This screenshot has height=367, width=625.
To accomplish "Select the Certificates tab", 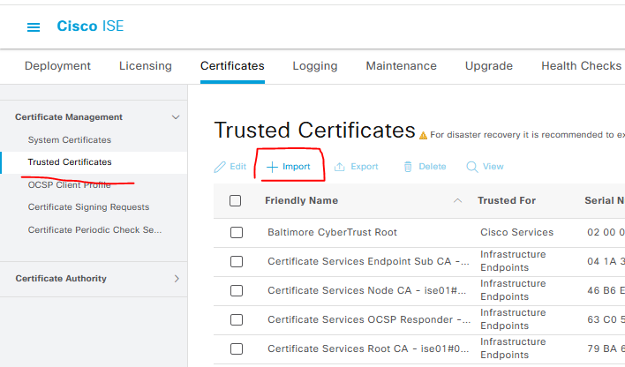I will (232, 66).
